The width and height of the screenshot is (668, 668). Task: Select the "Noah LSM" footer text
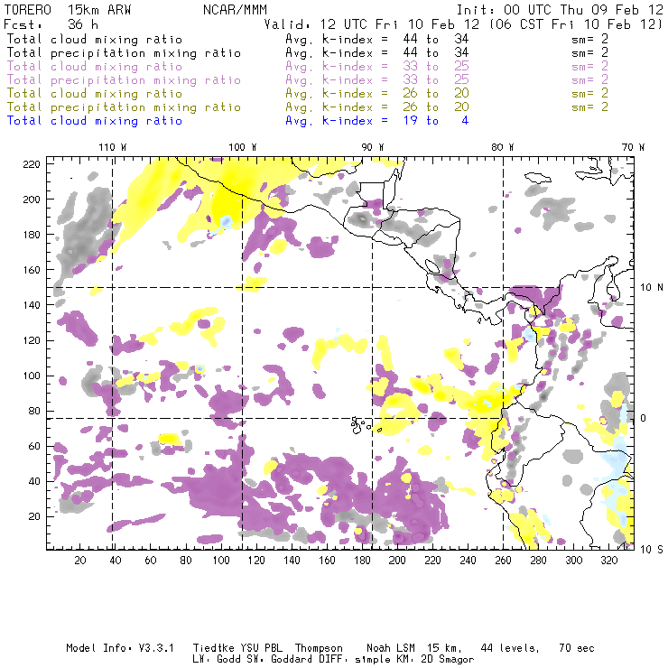point(391,648)
